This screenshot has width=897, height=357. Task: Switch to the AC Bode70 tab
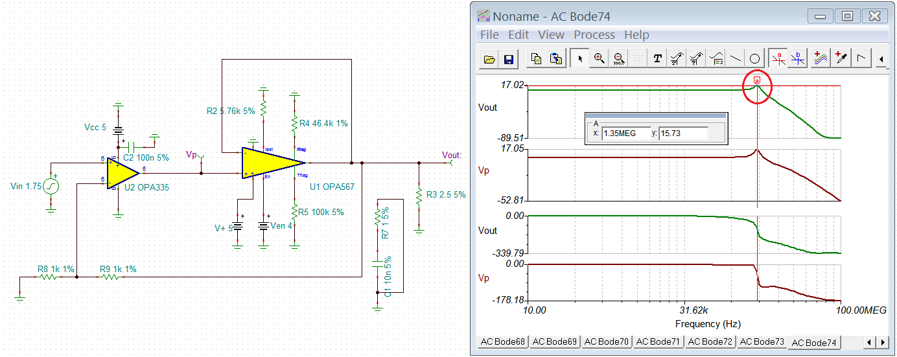coord(606,341)
